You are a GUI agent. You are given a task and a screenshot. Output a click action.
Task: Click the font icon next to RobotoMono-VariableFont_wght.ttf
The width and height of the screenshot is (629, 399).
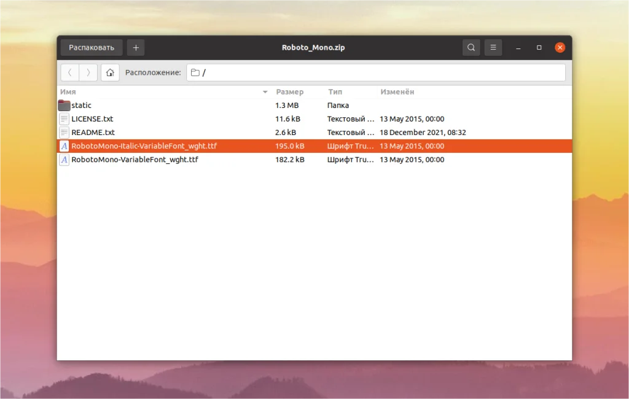pos(64,160)
